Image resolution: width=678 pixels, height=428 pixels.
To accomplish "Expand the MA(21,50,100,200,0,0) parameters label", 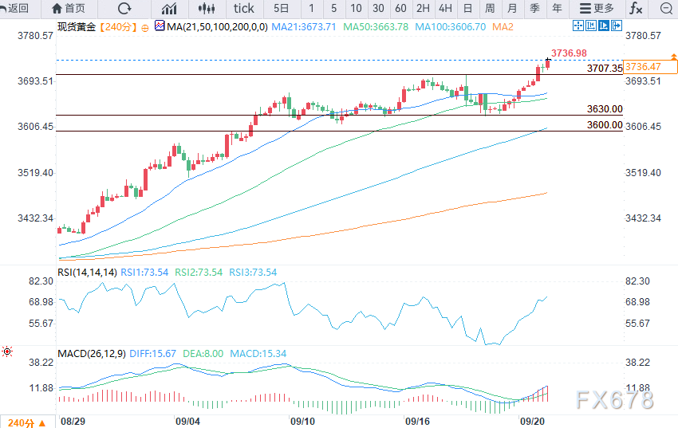I will click(215, 26).
